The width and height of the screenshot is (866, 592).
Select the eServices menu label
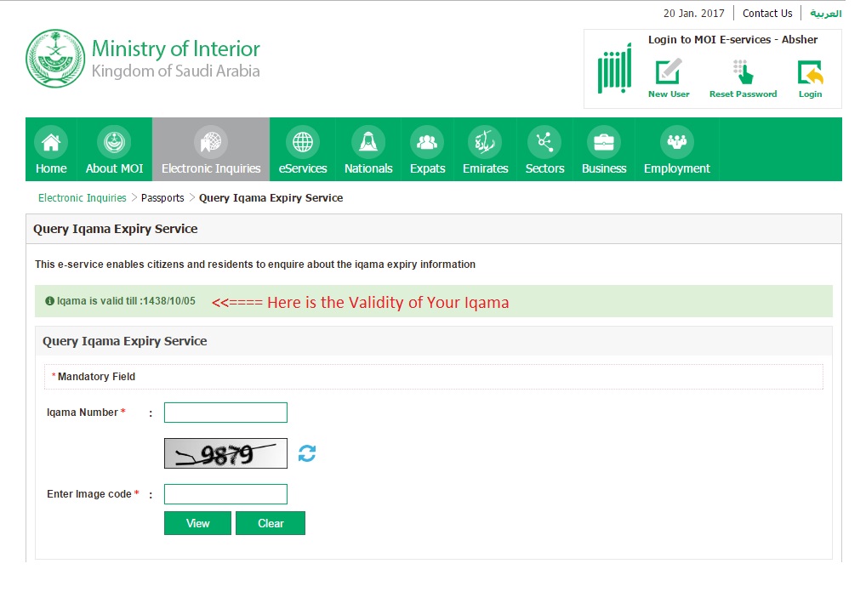pos(303,168)
